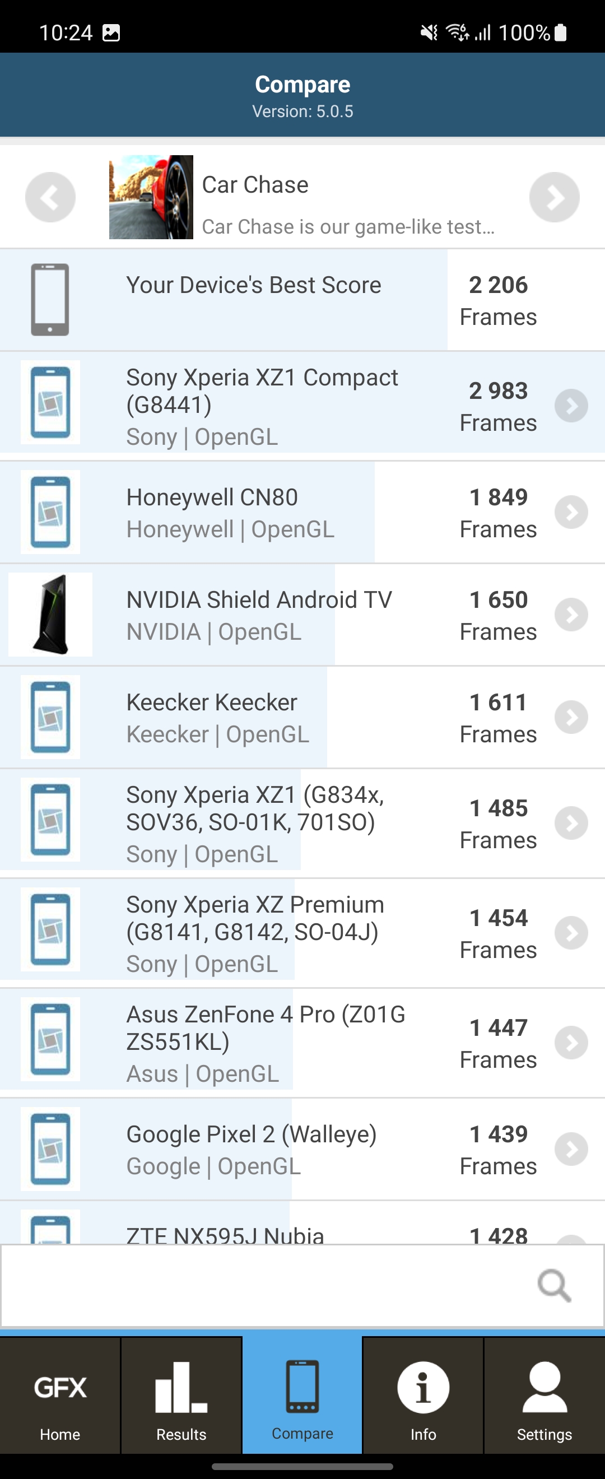Switch to the Results tab
This screenshot has height=1479, width=605.
[182, 1401]
